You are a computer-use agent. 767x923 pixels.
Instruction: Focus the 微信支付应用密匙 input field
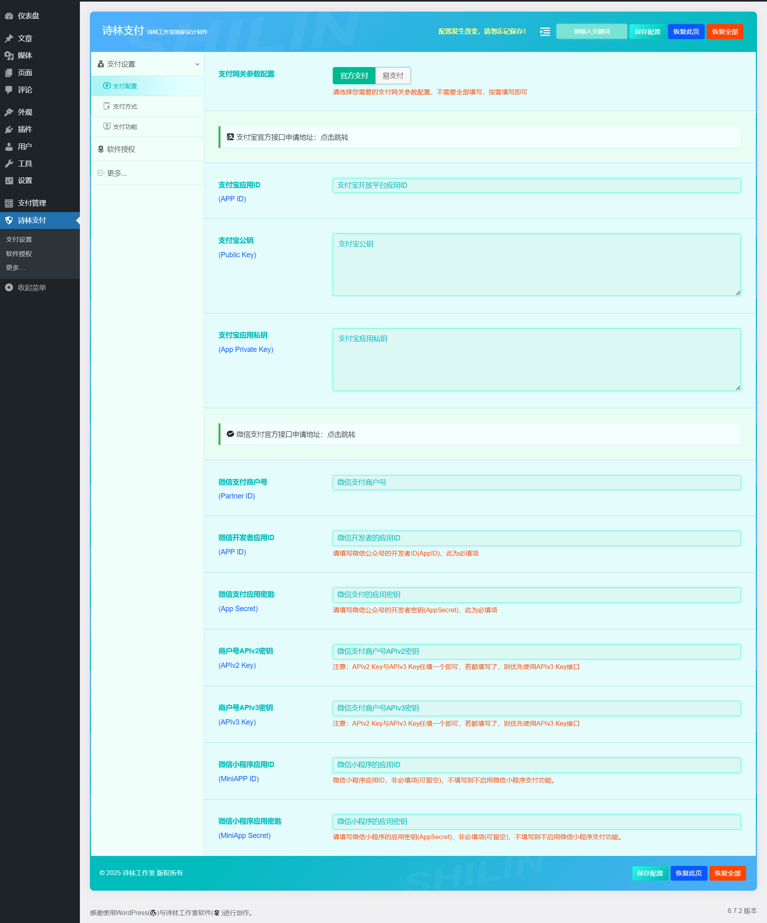(537, 595)
